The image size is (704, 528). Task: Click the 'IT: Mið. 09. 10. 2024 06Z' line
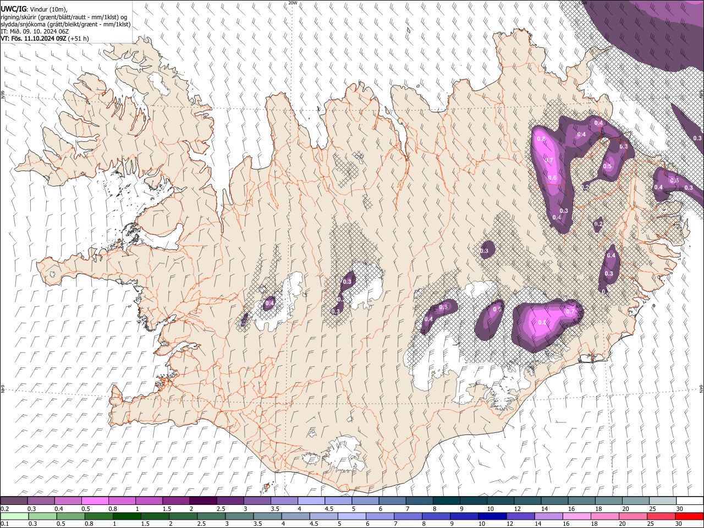point(35,31)
